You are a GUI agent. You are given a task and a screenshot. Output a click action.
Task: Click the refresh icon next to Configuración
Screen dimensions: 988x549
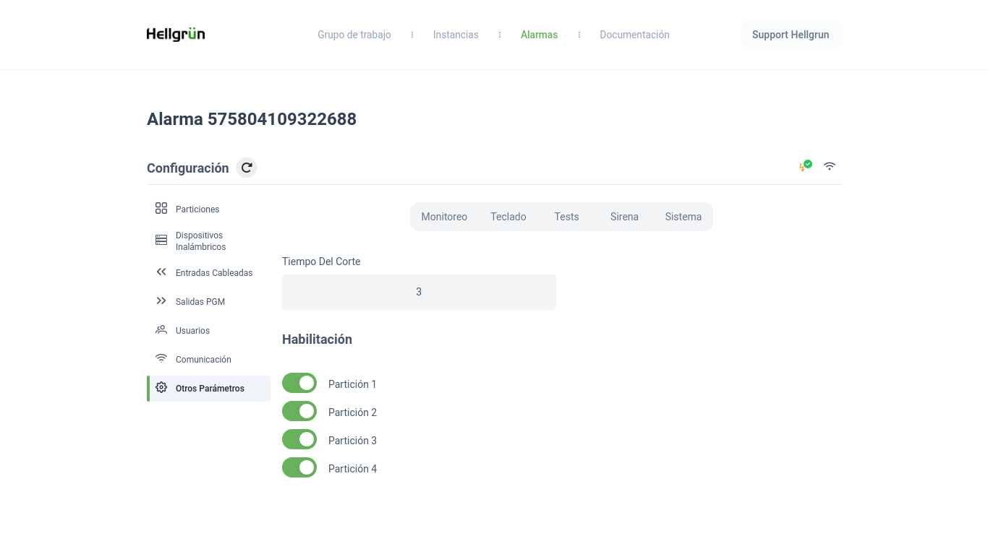[247, 168]
